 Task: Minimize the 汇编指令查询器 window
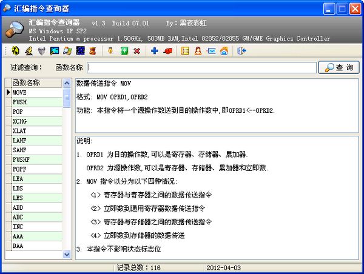pyautogui.click(x=329, y=9)
